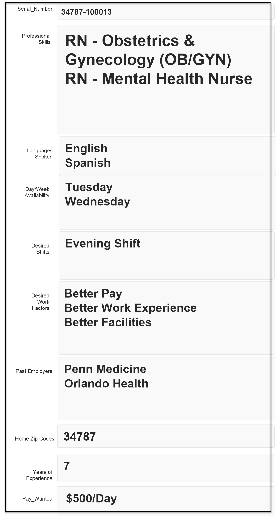Click 'Better Pay' in Desired Work Factors

click(x=93, y=293)
